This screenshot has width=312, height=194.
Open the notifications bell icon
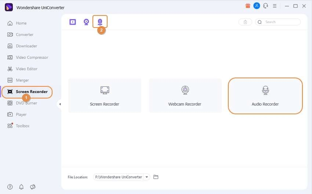[x=21, y=187]
